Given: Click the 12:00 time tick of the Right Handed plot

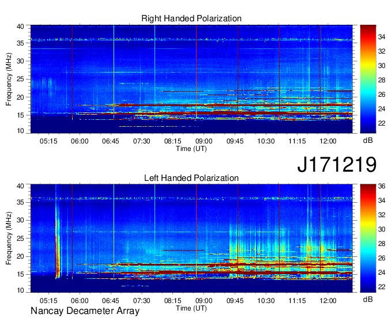Looking at the screenshot, I should (328, 141).
